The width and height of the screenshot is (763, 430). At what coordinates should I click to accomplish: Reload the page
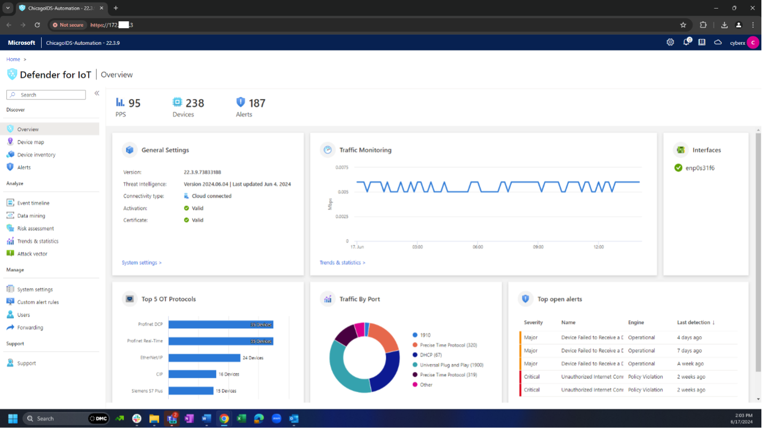click(37, 25)
